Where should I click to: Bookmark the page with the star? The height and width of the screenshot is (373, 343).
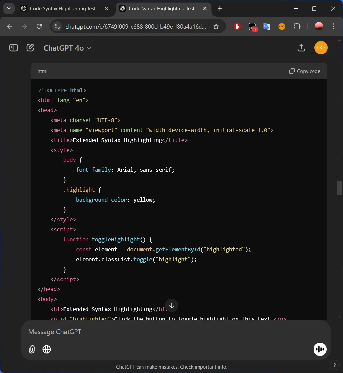point(217,26)
